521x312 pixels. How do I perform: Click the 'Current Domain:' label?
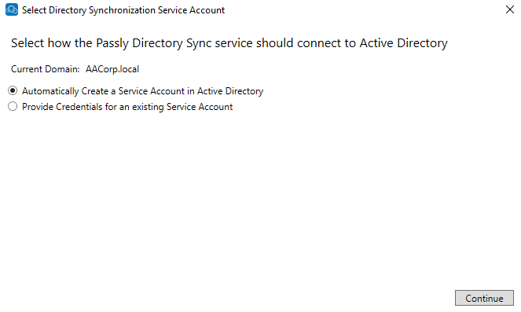pyautogui.click(x=46, y=69)
